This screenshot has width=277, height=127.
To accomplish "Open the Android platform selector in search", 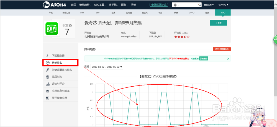I will 176,5.
